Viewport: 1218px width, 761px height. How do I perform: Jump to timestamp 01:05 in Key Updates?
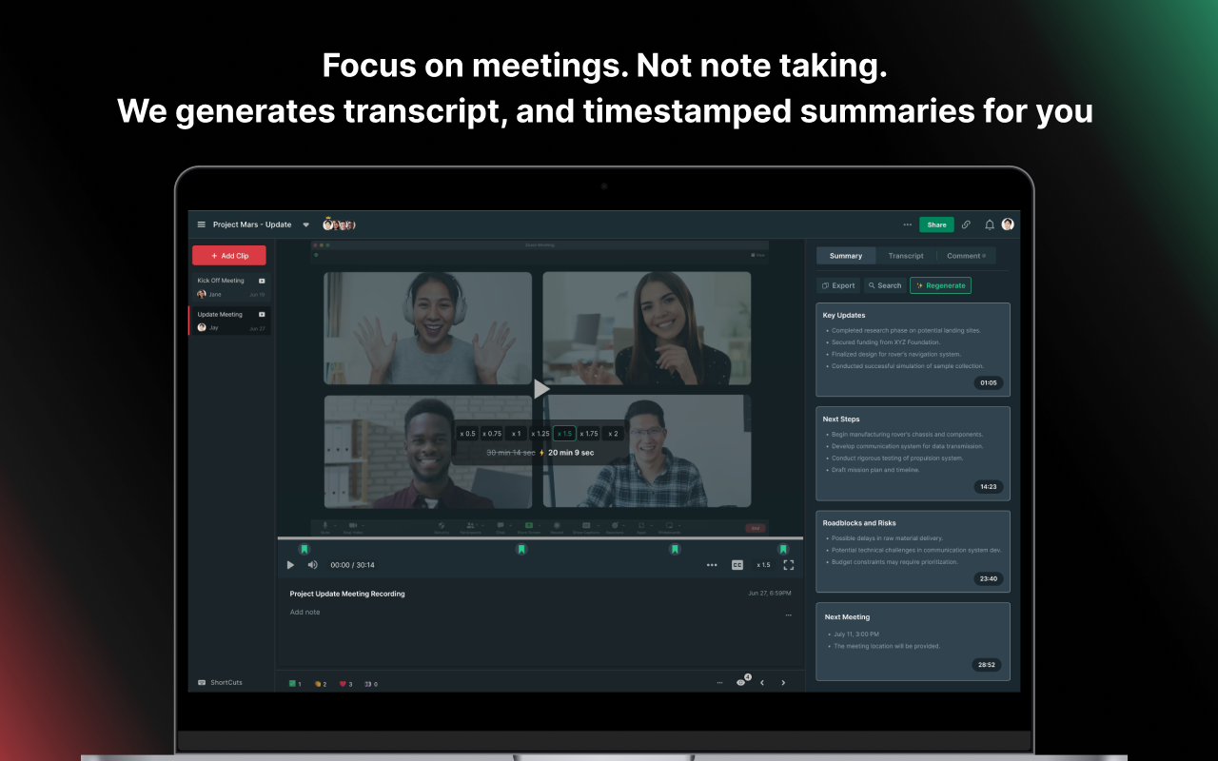(989, 383)
